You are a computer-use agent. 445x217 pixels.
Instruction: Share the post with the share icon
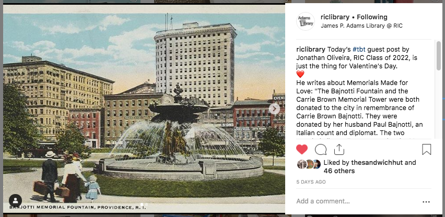[x=339, y=149]
